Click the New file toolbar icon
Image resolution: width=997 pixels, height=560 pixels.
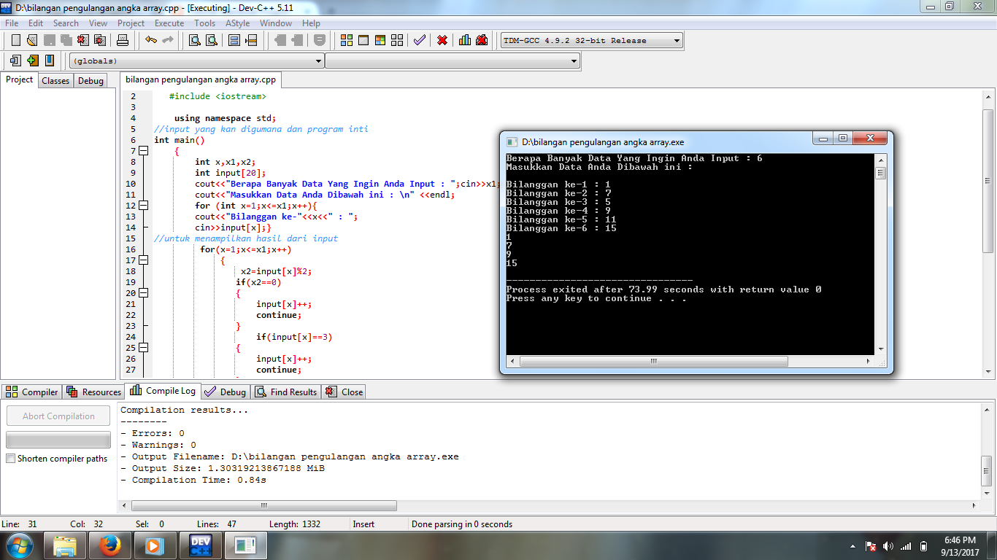click(x=15, y=40)
